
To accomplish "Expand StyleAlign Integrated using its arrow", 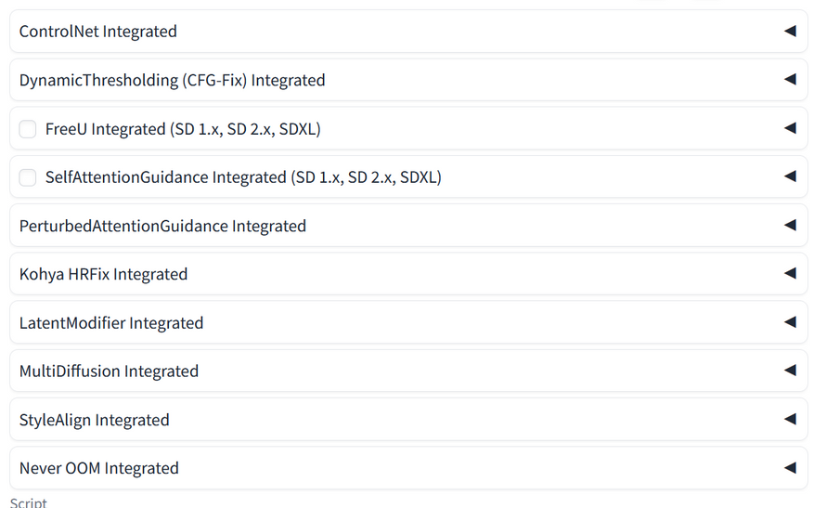I will pyautogui.click(x=790, y=419).
